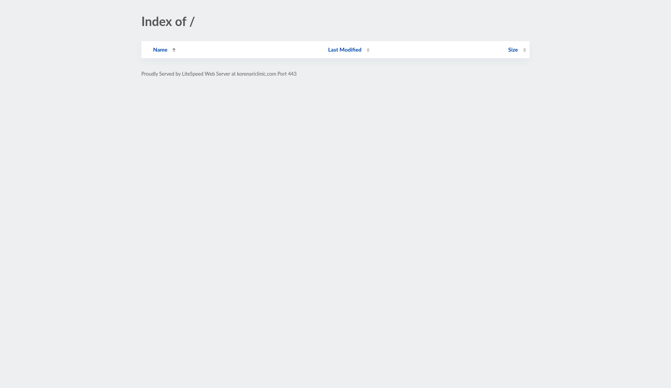Click the sort arrows icon beside Last Modified
The height and width of the screenshot is (388, 671).
[368, 50]
